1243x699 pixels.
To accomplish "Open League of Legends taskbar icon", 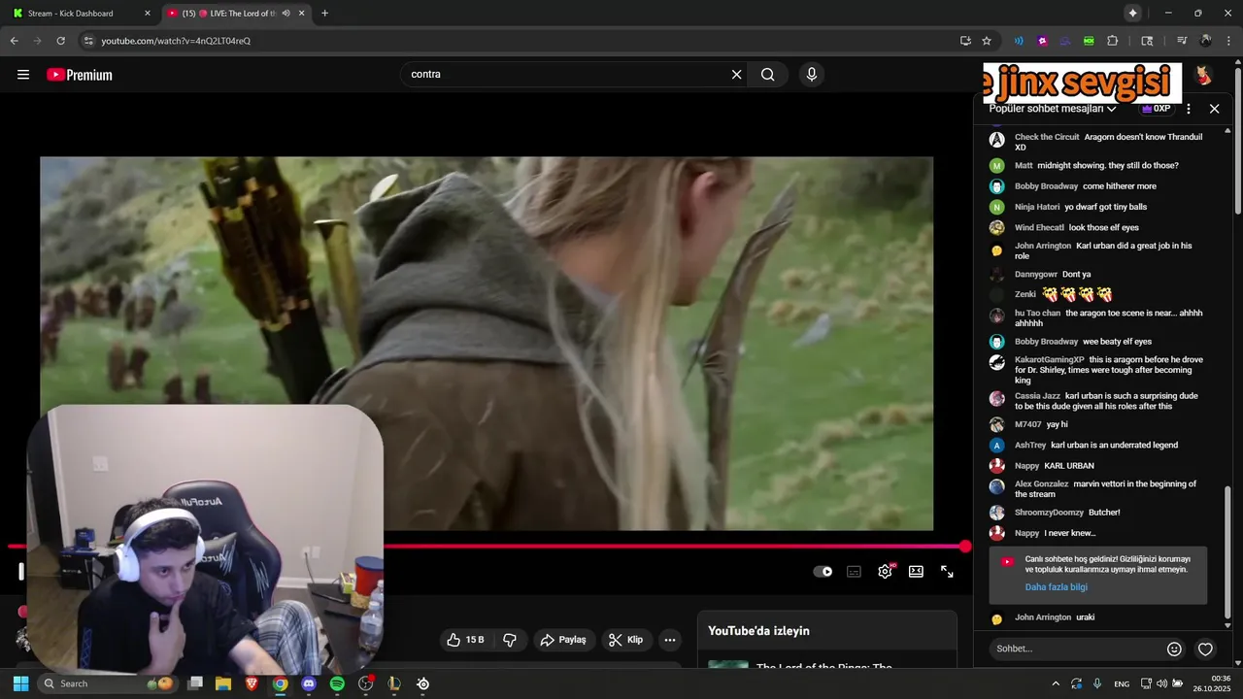I will (394, 683).
